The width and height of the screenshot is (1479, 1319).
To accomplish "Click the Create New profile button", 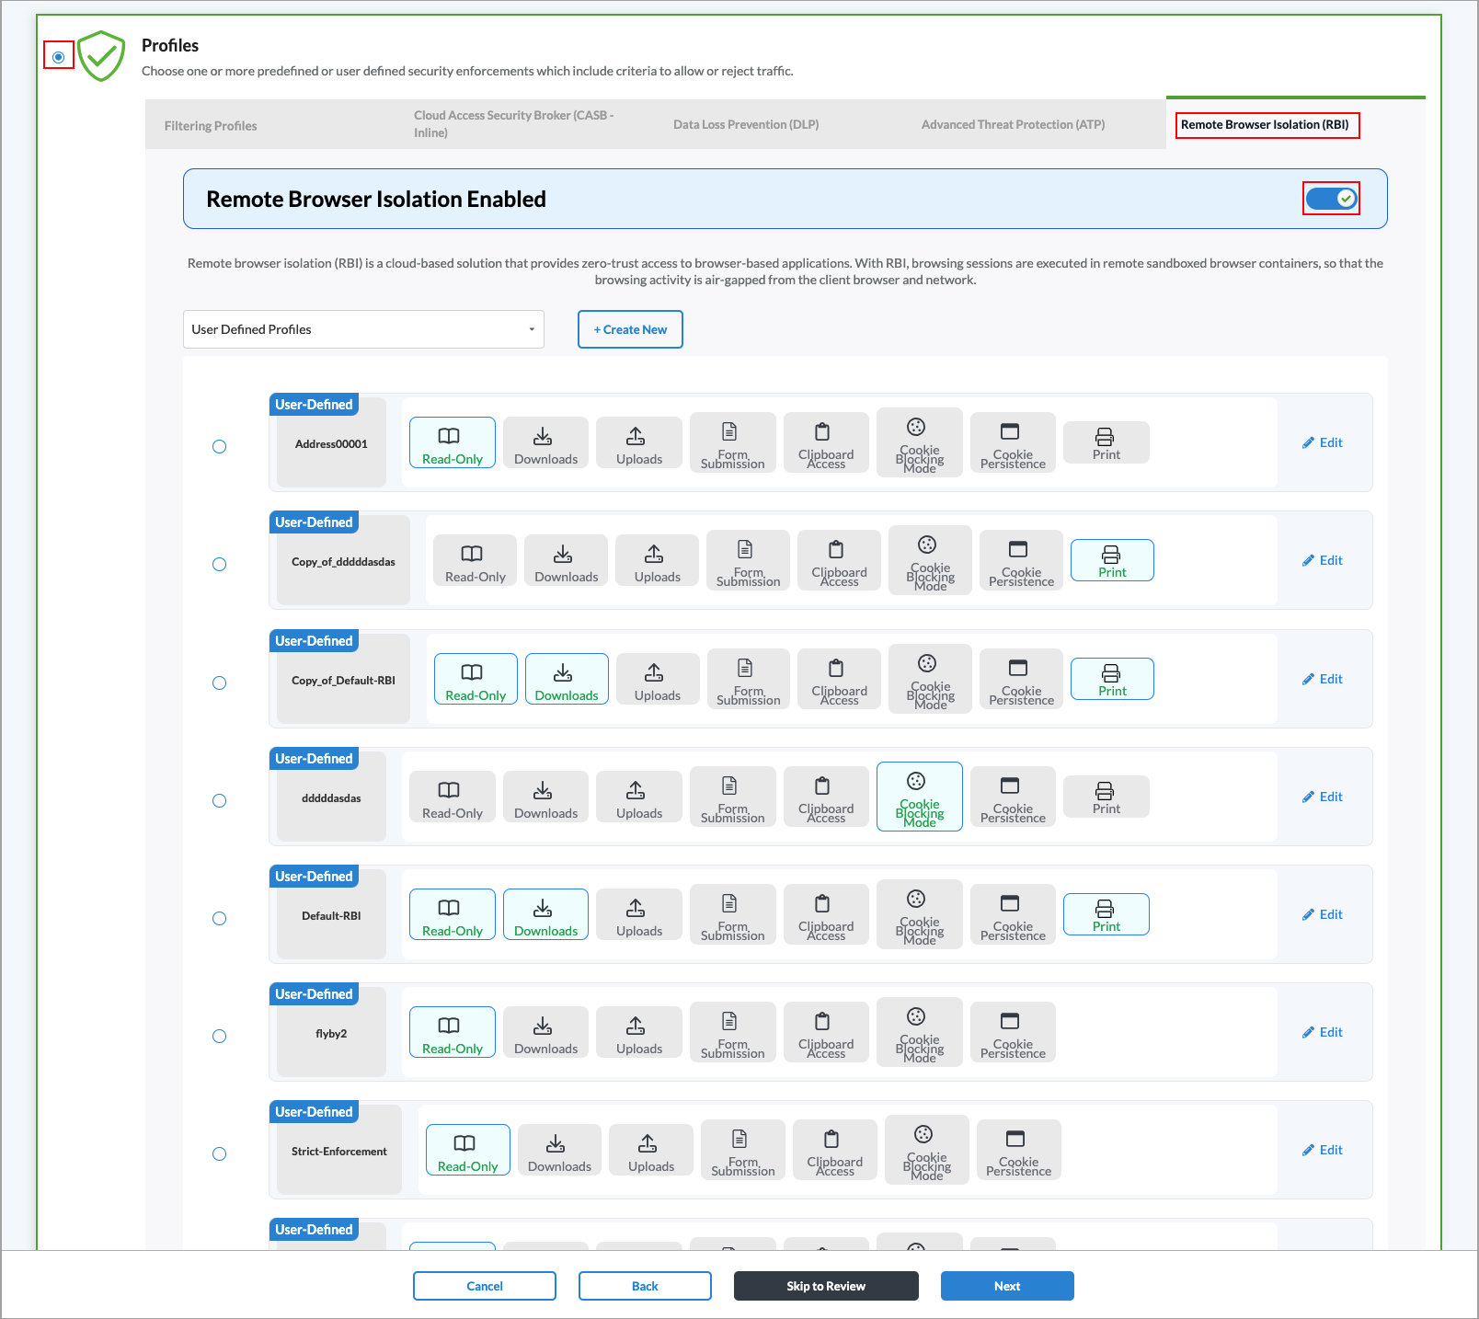I will coord(630,329).
